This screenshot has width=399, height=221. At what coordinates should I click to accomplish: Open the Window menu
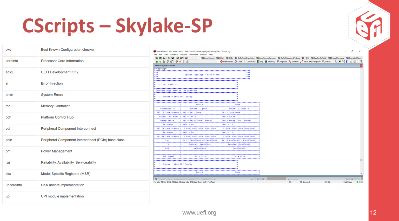pos(203,54)
